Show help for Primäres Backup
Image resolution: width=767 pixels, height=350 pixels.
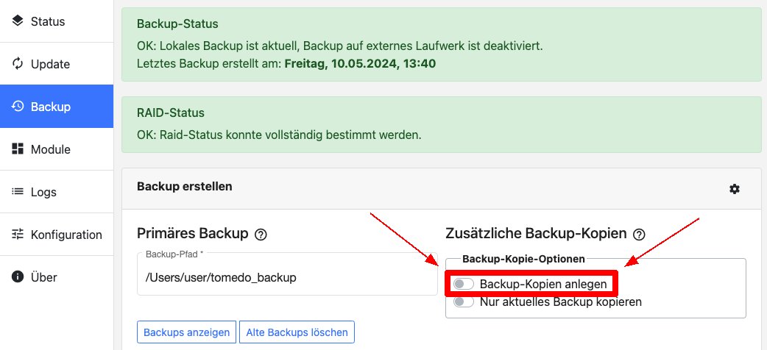261,235
